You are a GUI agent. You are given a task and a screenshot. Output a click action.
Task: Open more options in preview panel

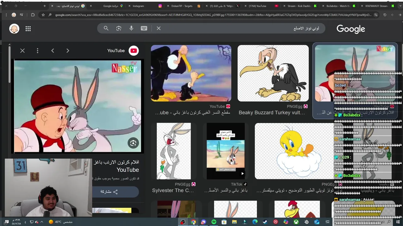37,51
